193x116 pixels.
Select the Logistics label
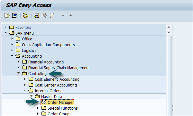[x=29, y=51]
